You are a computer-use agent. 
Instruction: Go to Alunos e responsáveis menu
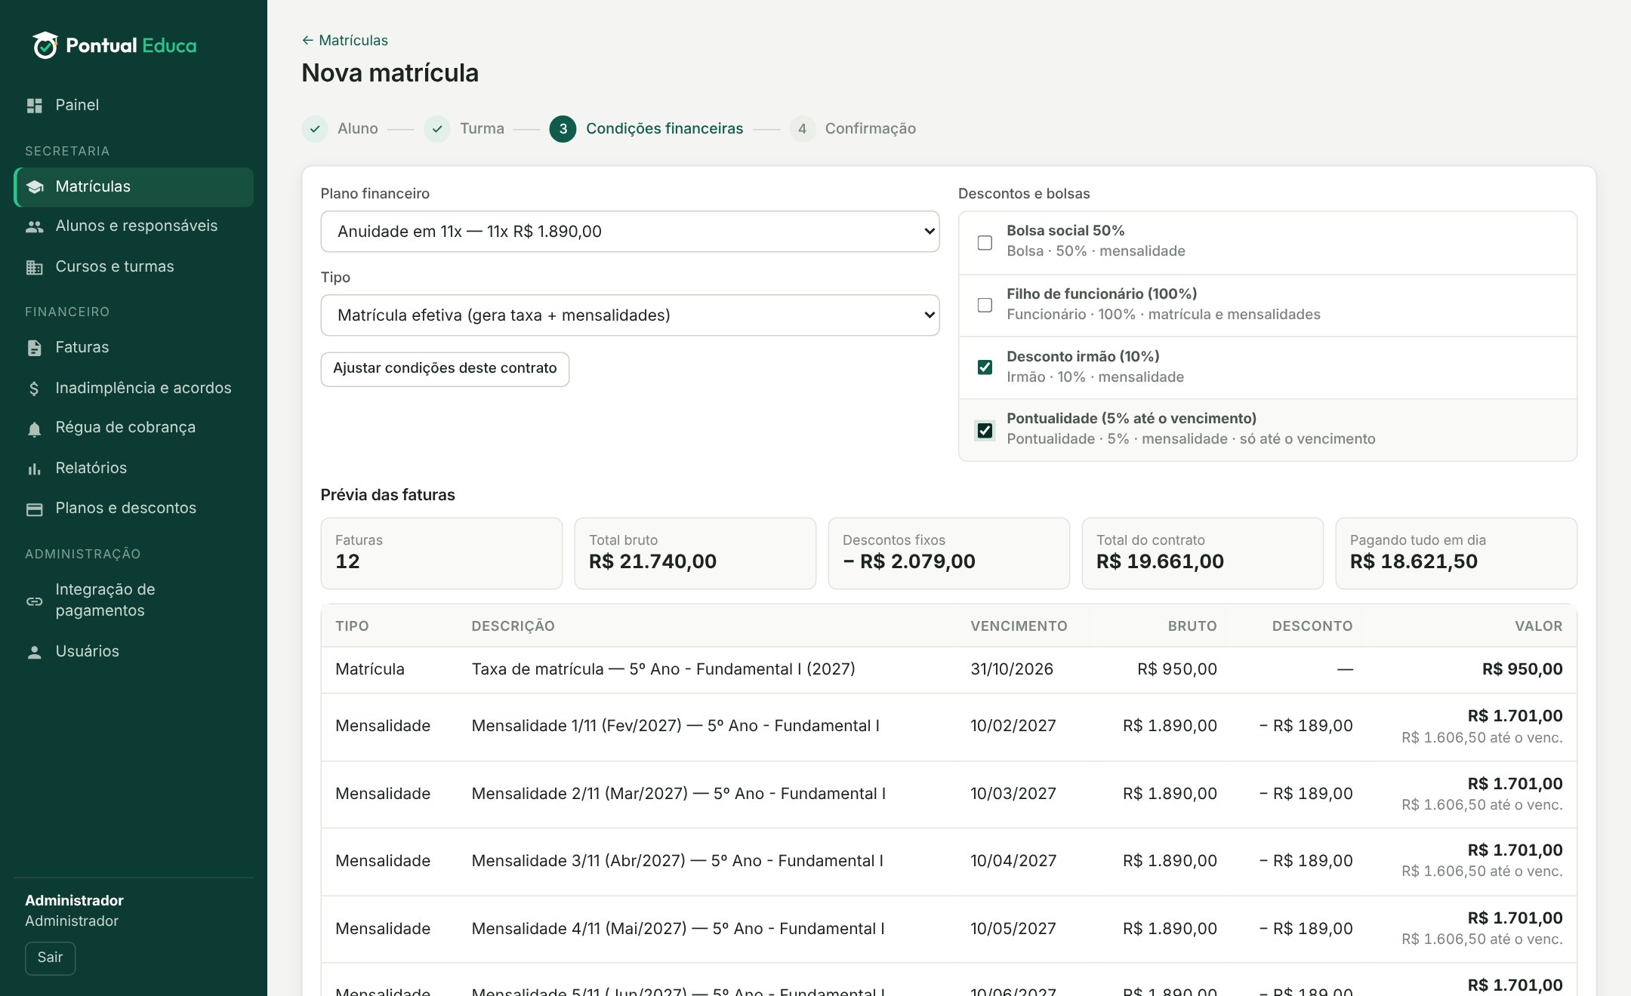134,226
